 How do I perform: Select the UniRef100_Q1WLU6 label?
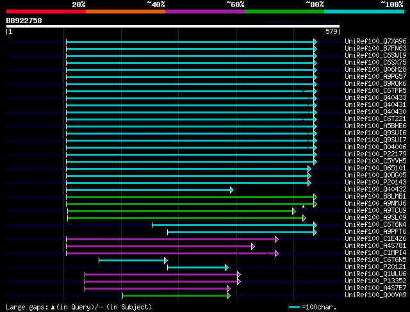tap(376, 274)
